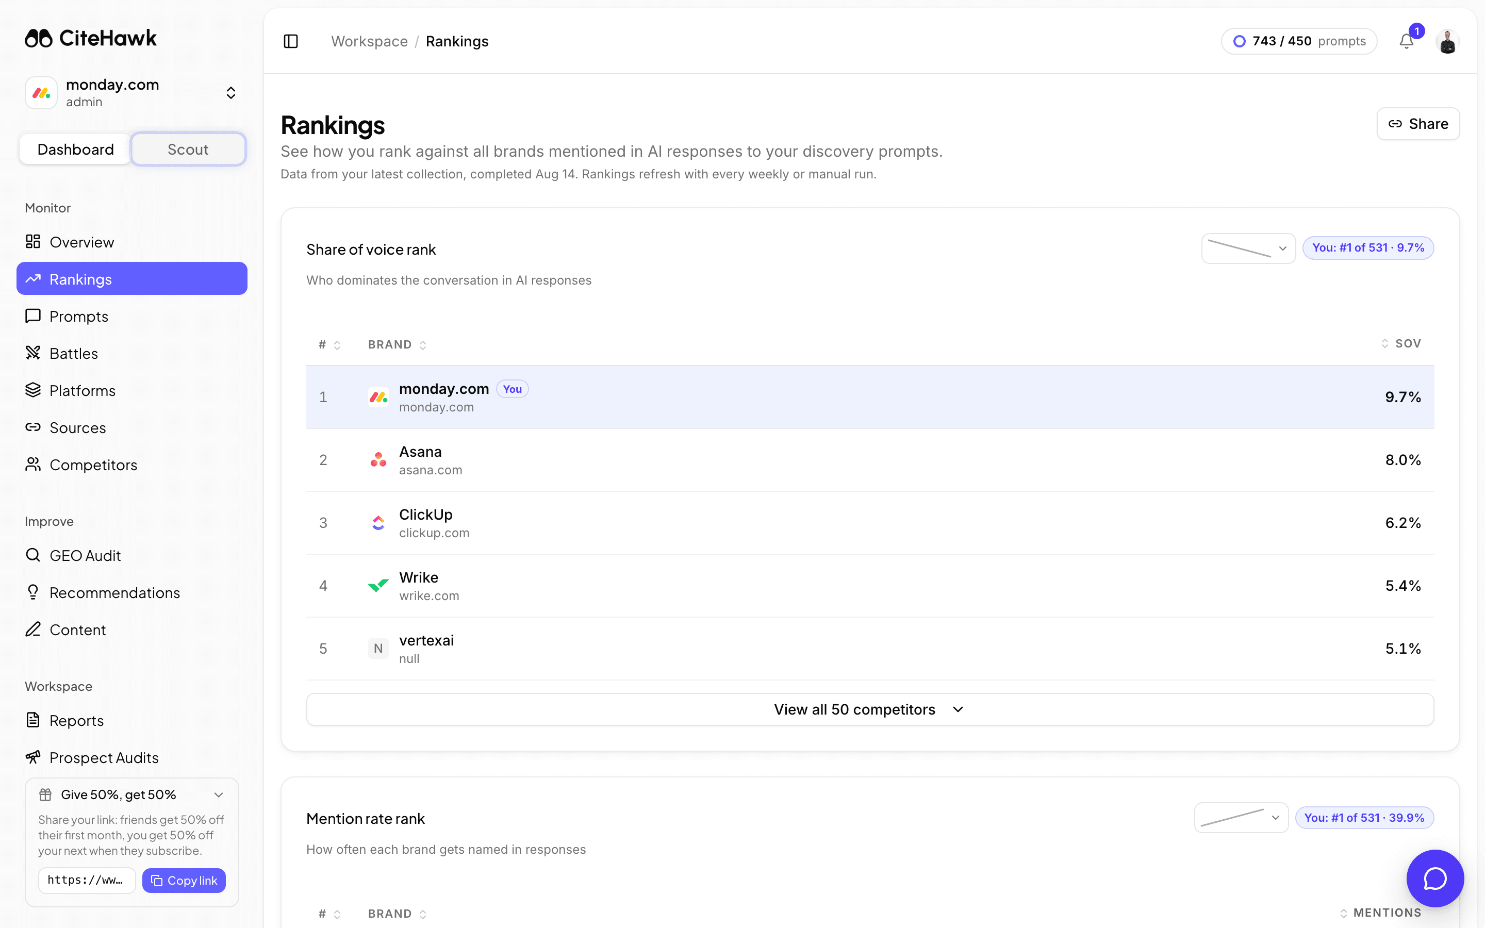Click the Platforms layers icon

[x=33, y=390]
